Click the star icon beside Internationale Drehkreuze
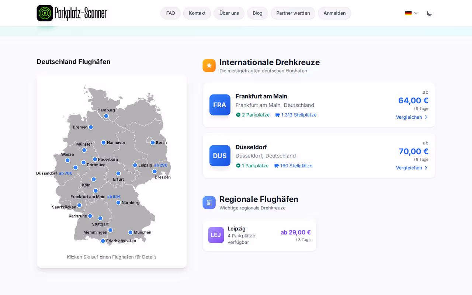Image resolution: width=472 pixels, height=295 pixels. (x=209, y=66)
